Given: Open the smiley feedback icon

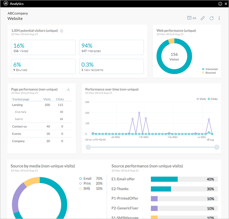Looking at the screenshot, I should pyautogui.click(x=220, y=4).
